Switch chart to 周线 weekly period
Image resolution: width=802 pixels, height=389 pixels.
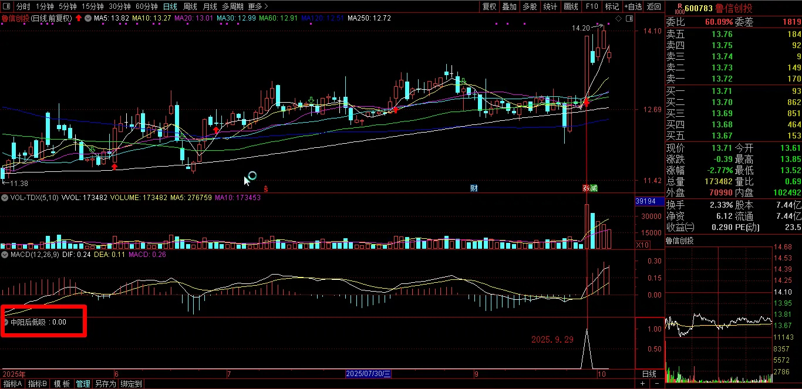coord(190,6)
